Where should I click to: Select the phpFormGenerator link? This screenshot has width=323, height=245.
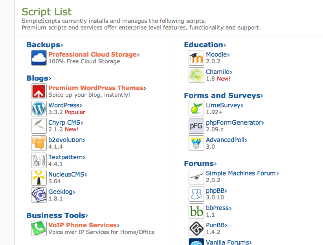click(x=235, y=123)
